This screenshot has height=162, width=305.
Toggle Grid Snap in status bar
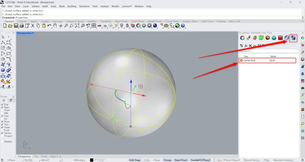135,160
